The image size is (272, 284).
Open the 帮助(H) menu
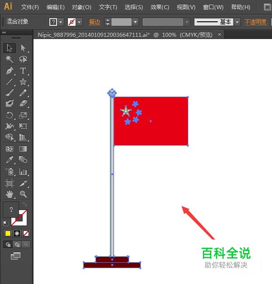coord(241,7)
